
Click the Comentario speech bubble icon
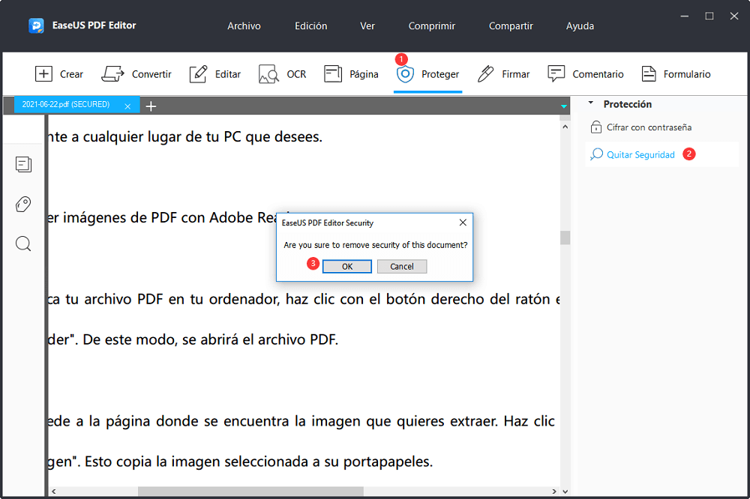coord(556,74)
